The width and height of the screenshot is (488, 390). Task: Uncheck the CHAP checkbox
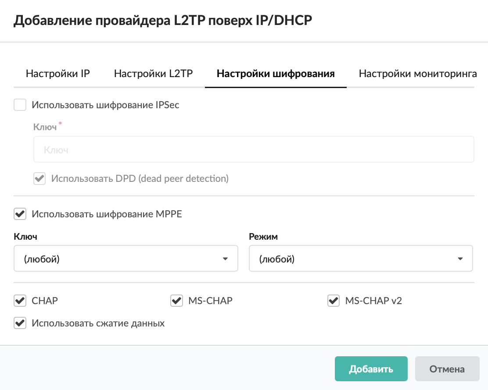(x=20, y=301)
